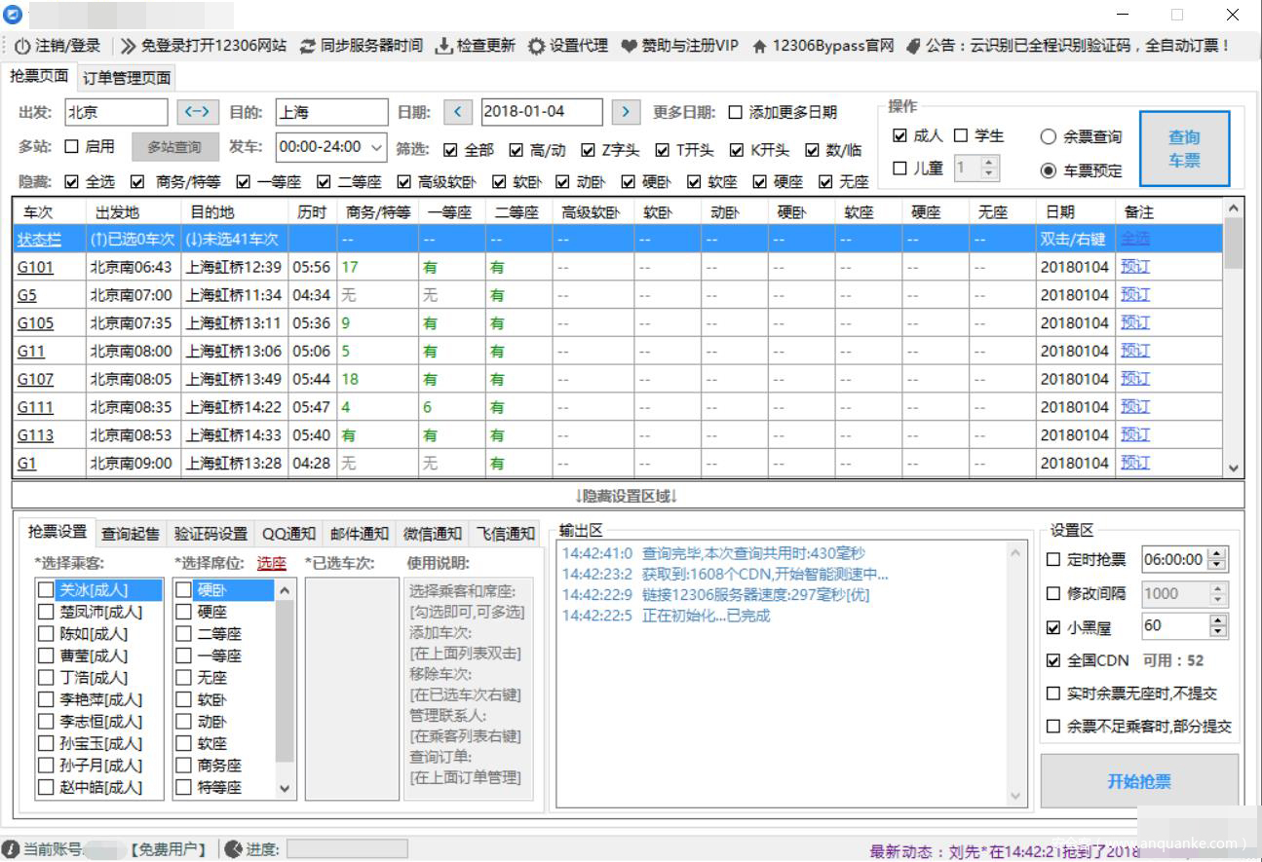Screen dimensions: 1262x862
Task: Toggle the 定时抢票 scheduled grab checkbox
Action: pyautogui.click(x=1053, y=560)
